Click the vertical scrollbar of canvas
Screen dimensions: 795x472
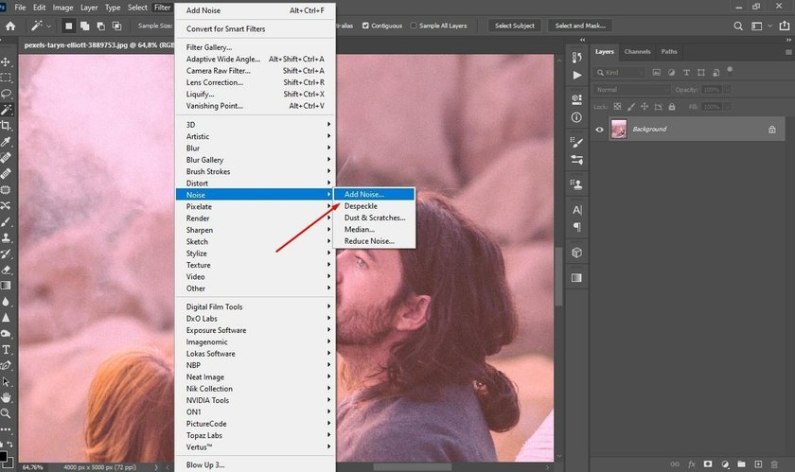[558, 276]
